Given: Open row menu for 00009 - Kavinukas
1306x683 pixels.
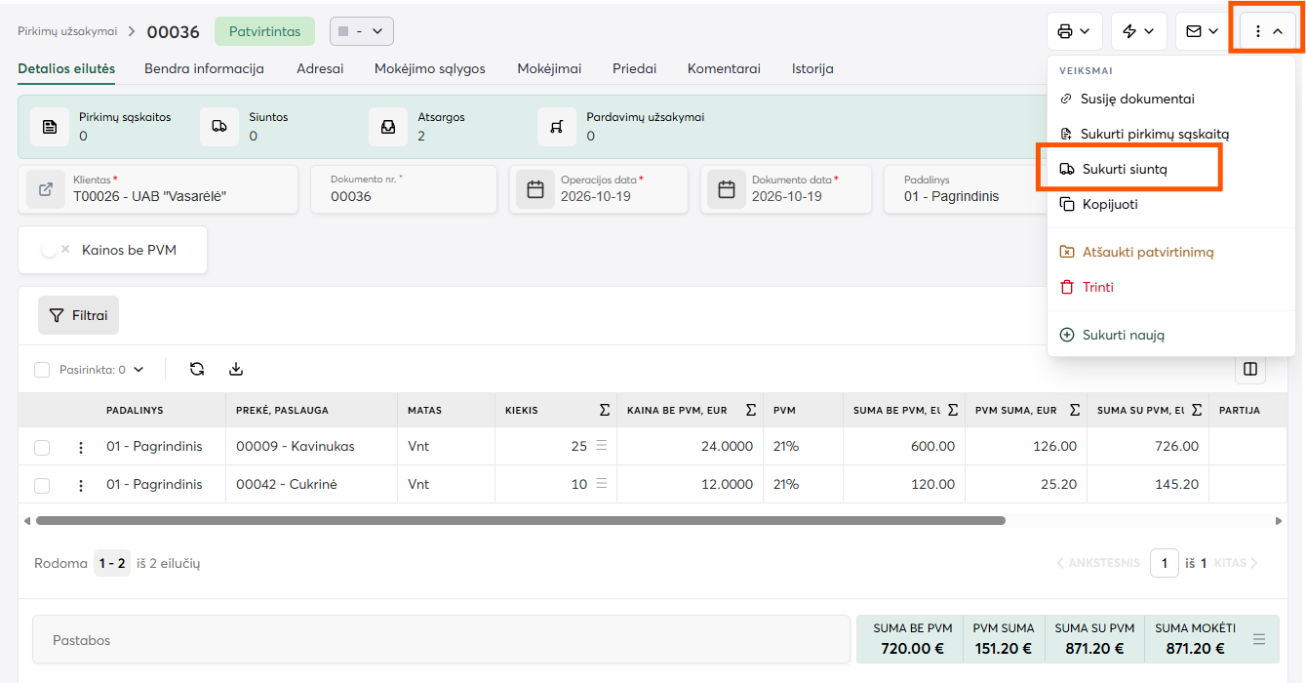Looking at the screenshot, I should (x=81, y=447).
